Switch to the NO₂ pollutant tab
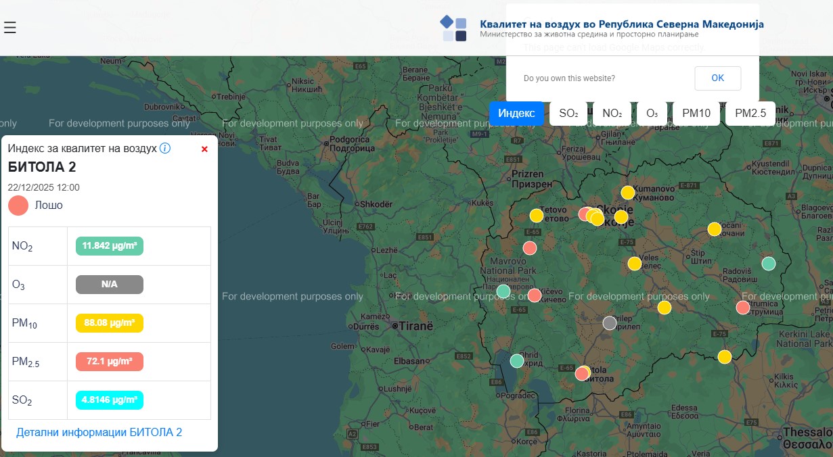Image resolution: width=833 pixels, height=457 pixels. click(x=612, y=114)
